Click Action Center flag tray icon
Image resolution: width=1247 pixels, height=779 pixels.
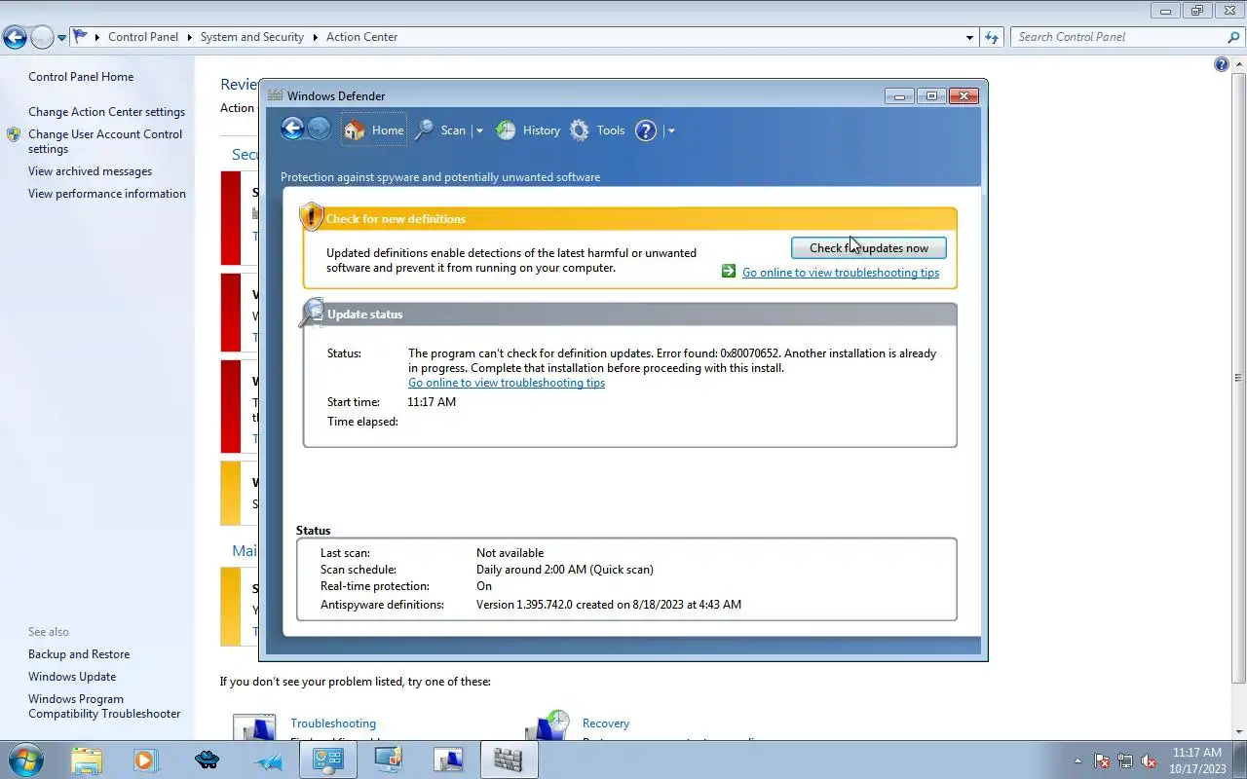(x=1102, y=761)
